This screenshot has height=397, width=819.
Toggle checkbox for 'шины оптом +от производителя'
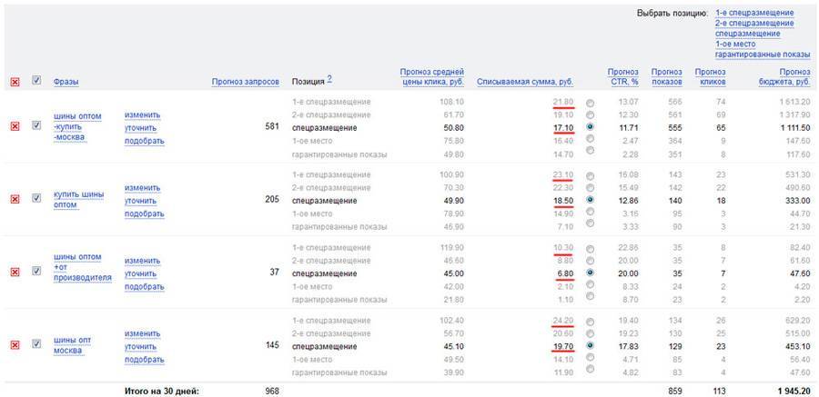[x=36, y=271]
